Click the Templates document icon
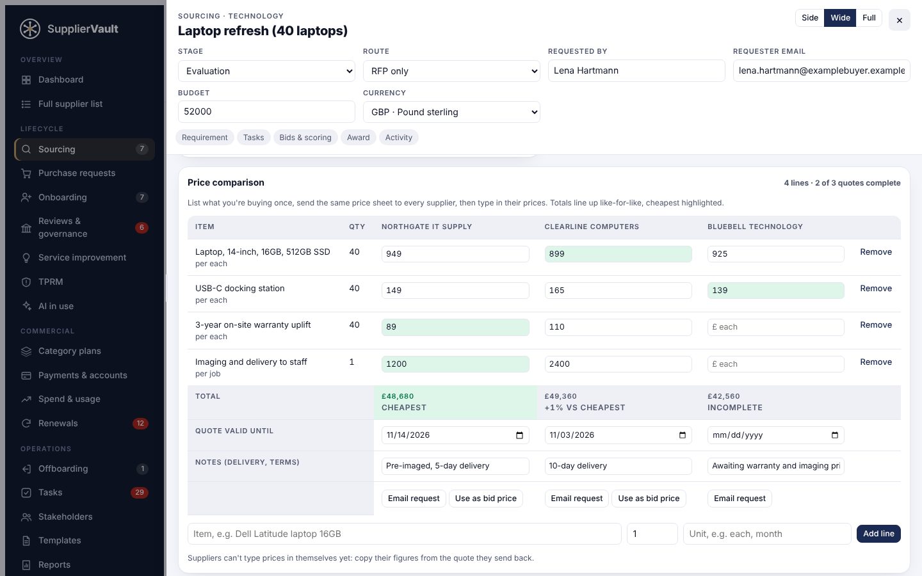The width and height of the screenshot is (922, 576). (26, 541)
